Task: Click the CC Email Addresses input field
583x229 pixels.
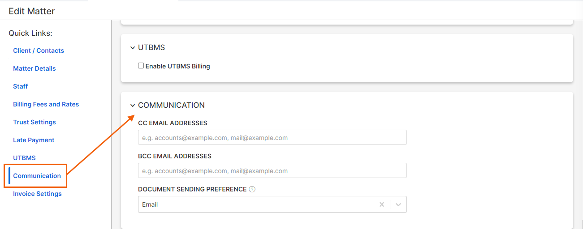Action: (x=272, y=137)
